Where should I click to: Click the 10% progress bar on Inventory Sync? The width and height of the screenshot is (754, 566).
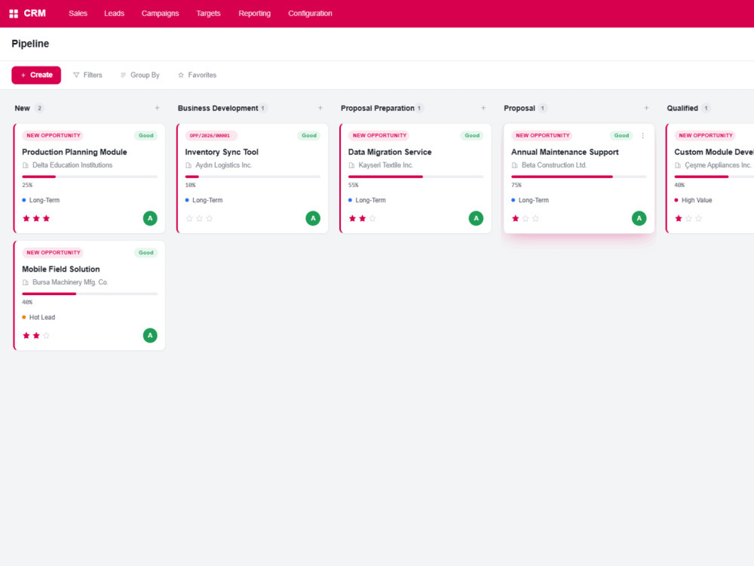tap(253, 177)
